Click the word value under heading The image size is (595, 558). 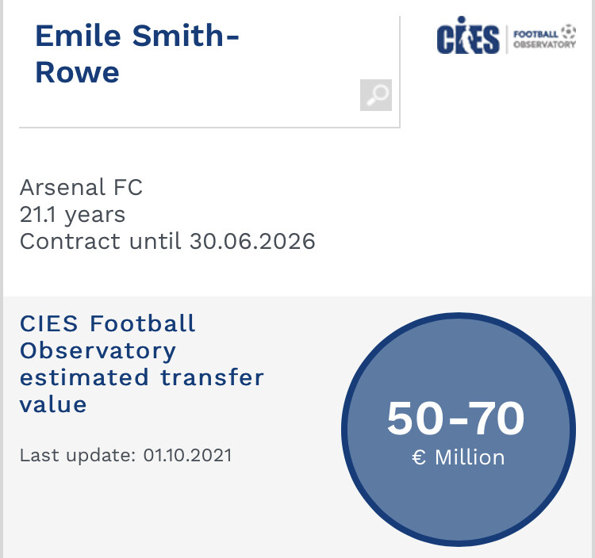(53, 404)
